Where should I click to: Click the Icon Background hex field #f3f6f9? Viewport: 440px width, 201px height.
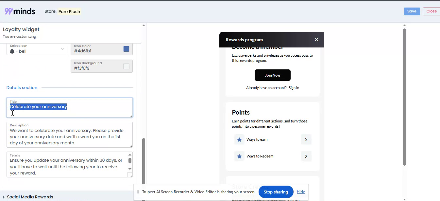(x=102, y=66)
